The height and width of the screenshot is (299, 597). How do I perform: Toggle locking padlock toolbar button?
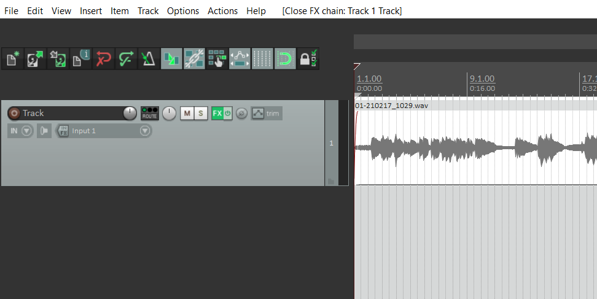308,59
